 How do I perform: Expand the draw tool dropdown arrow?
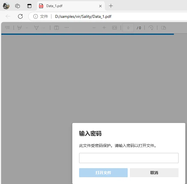pyautogui.click(x=44, y=28)
